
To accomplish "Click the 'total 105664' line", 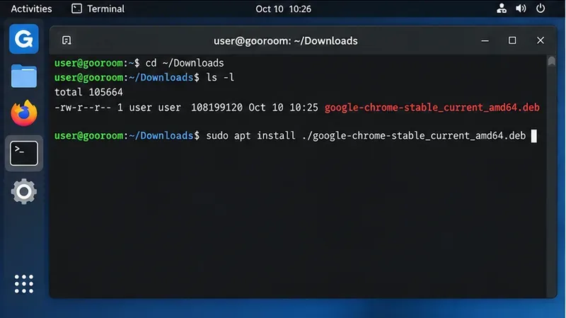I will [x=88, y=92].
